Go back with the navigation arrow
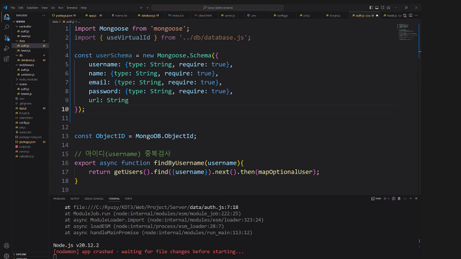The width and height of the screenshot is (461, 259). [141, 8]
